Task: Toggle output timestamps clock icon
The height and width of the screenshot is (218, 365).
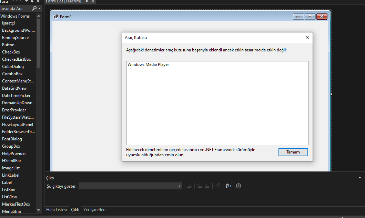Action: (239, 186)
